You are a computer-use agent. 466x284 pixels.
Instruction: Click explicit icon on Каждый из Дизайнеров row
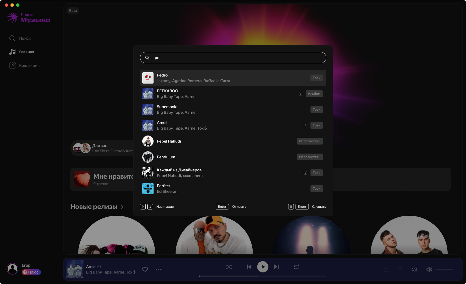coord(305,173)
